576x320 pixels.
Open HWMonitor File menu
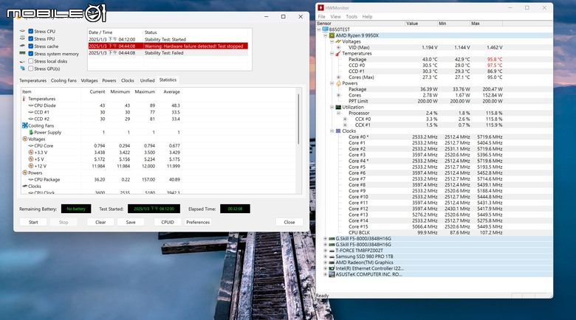click(x=321, y=16)
